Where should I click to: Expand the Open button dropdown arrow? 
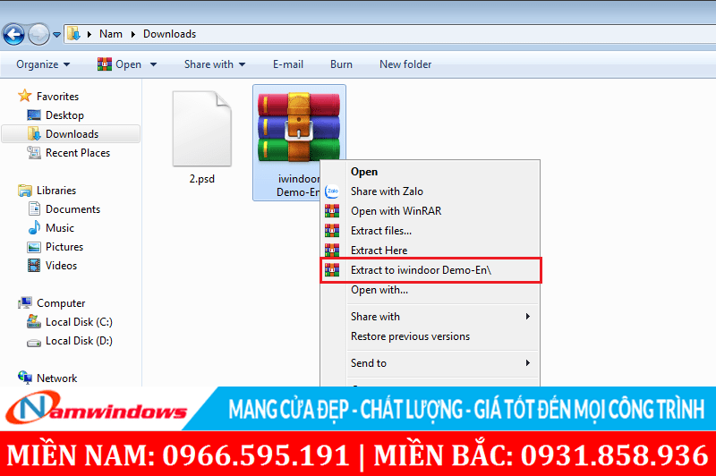153,64
